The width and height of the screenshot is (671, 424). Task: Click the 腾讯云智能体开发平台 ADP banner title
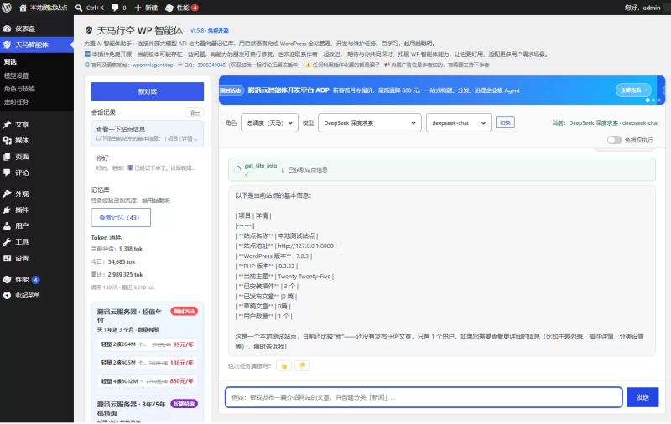(x=289, y=90)
